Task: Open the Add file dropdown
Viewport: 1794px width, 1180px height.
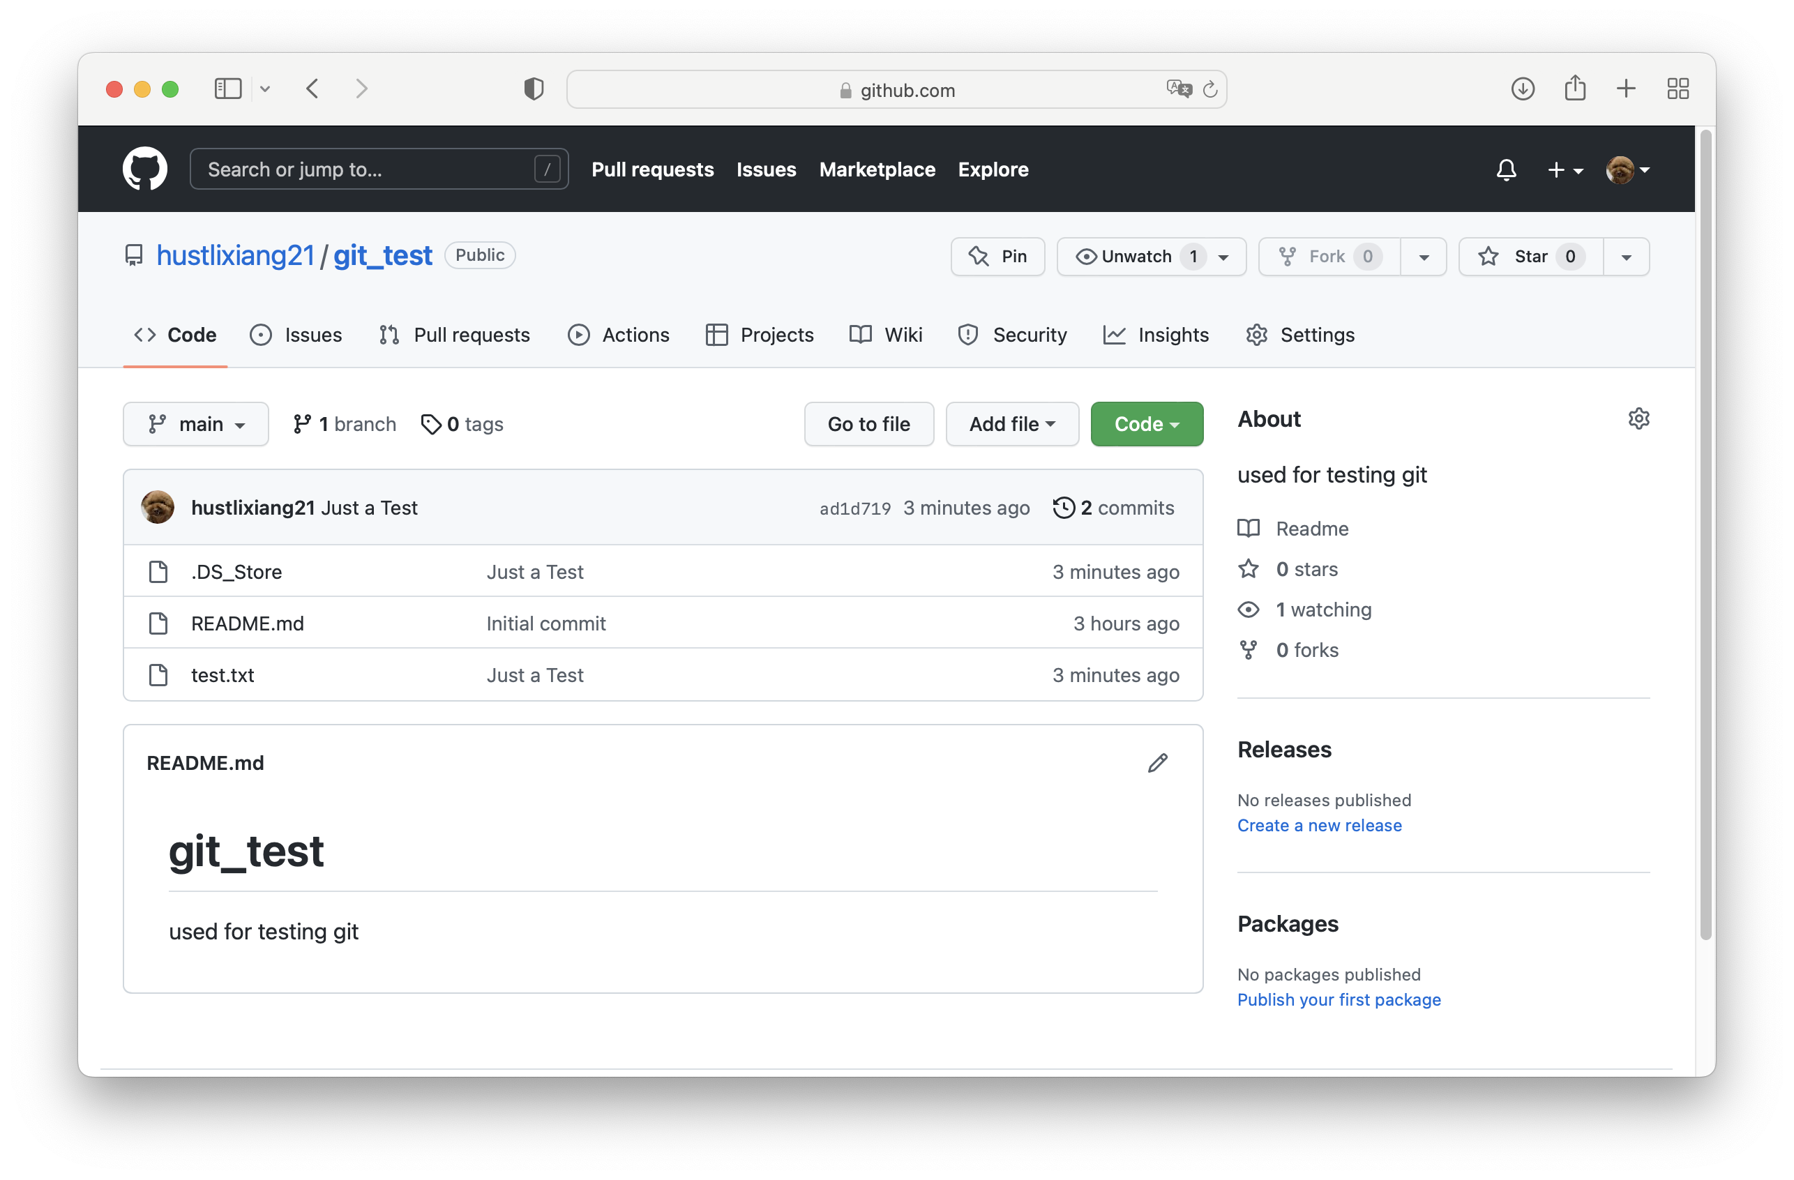Action: pos(1011,424)
